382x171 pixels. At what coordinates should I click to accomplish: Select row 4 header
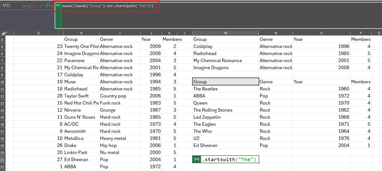3,39
